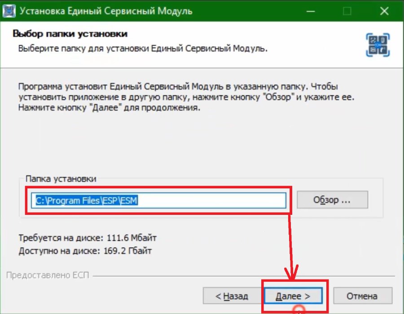The image size is (404, 314).
Task: Close the installer window
Action: [384, 11]
